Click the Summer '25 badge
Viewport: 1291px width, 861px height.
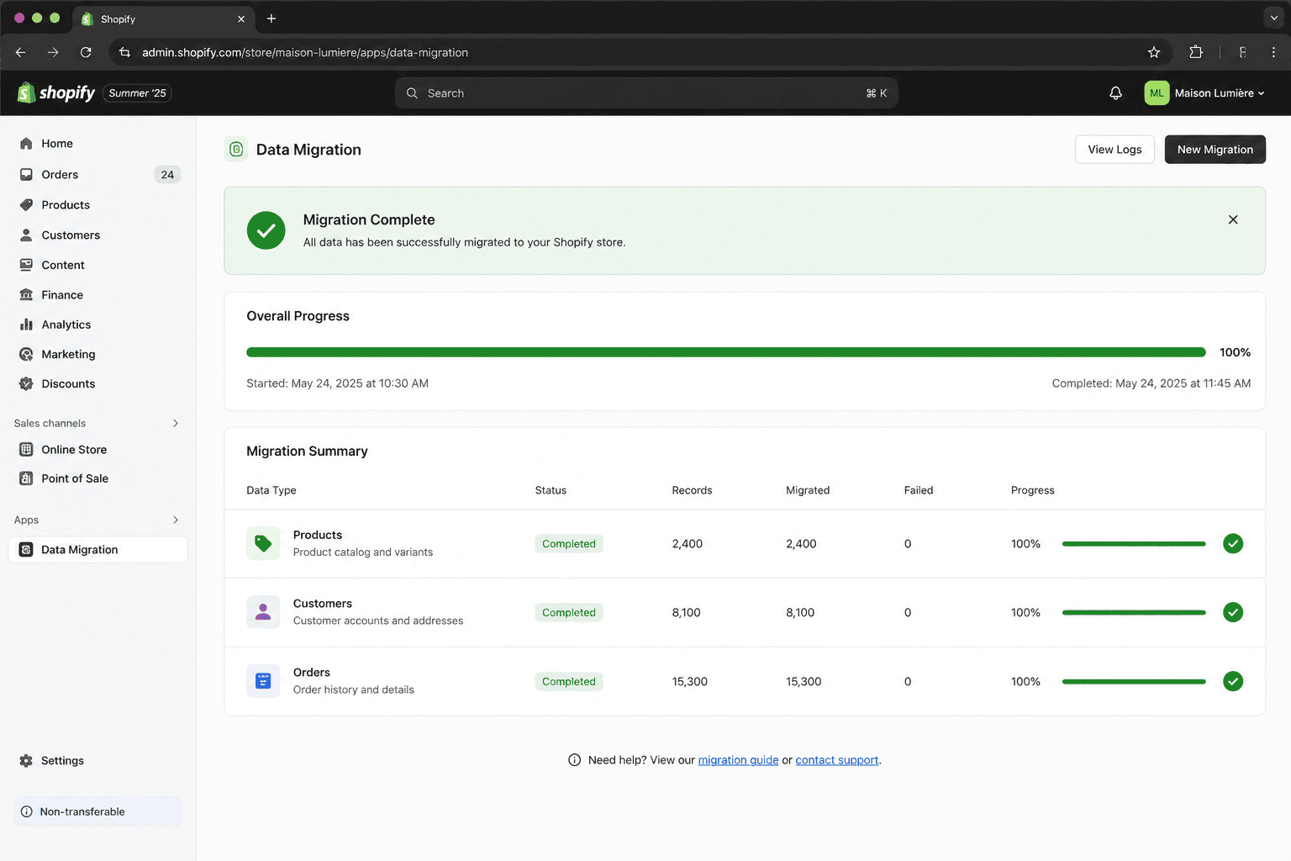[137, 93]
